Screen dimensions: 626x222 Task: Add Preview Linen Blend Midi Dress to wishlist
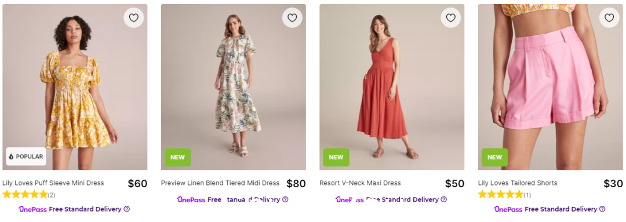click(292, 18)
